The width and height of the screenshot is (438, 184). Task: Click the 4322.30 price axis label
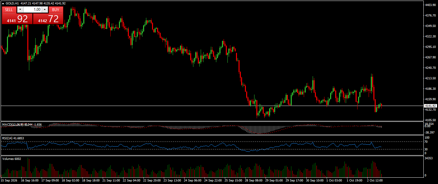click(x=430, y=36)
